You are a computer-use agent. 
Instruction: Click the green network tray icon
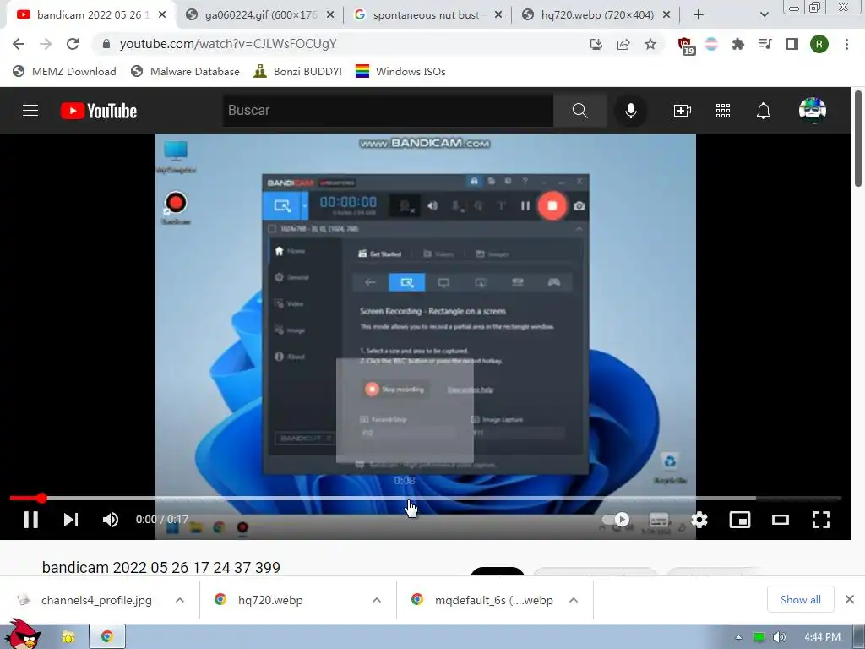pos(759,637)
